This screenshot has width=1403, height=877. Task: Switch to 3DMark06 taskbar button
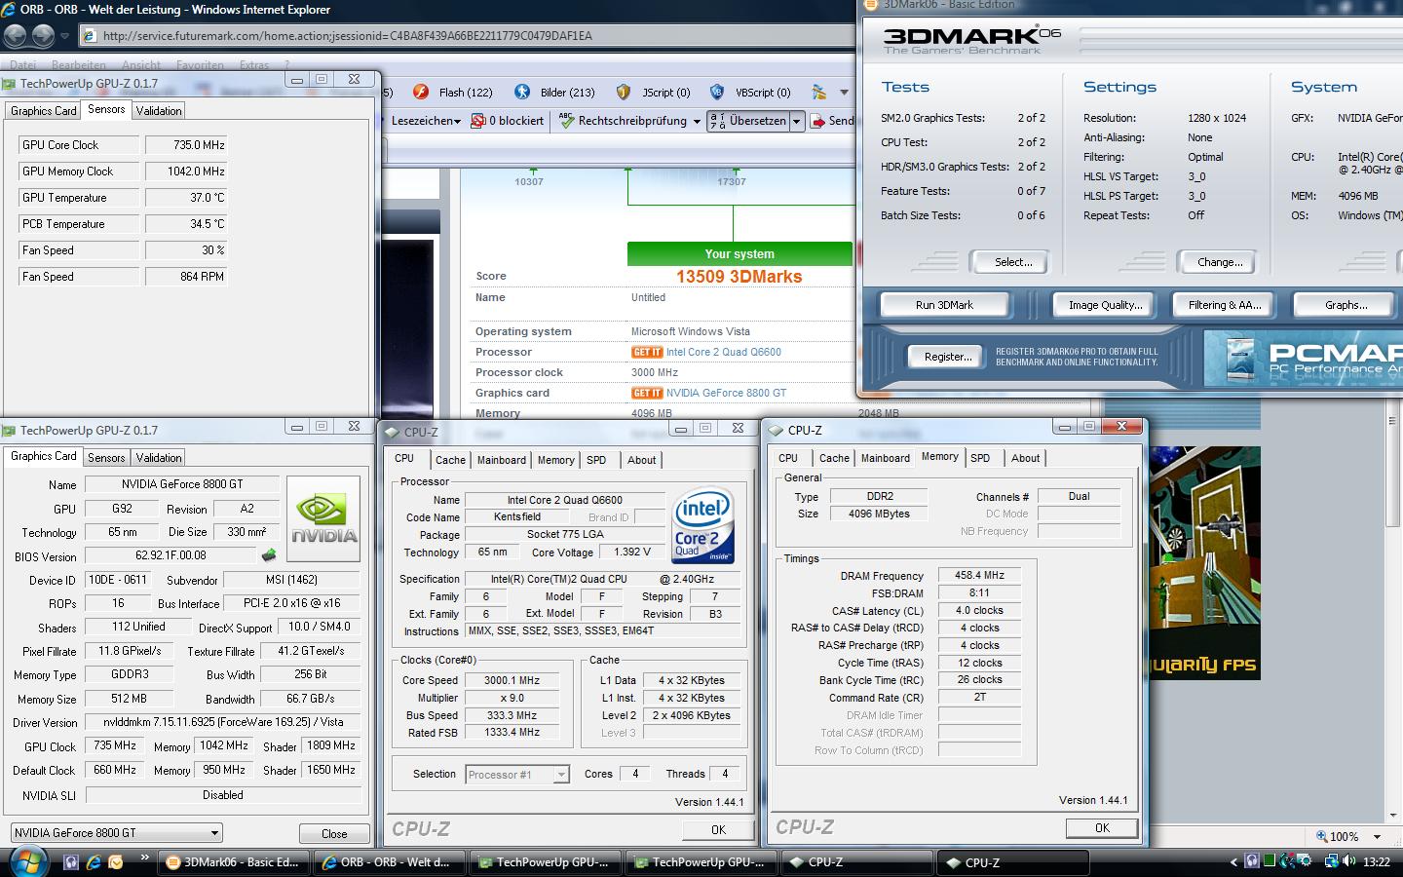234,862
